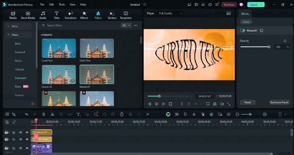Image resolution: width=294 pixels, height=155 pixels.
Task: Mute the HS Static track
Action: pyautogui.click(x=20, y=139)
